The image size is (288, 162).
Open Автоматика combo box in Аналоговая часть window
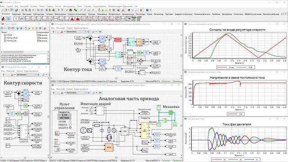coord(76,93)
